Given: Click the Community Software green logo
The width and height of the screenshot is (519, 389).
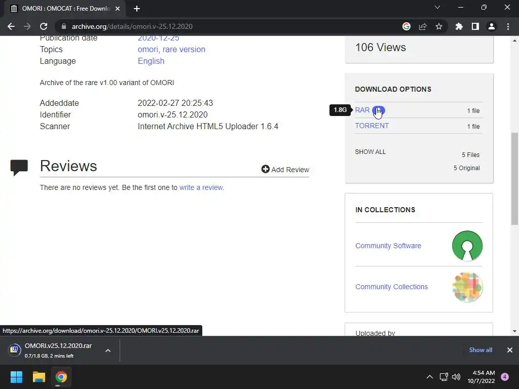Looking at the screenshot, I should tap(467, 246).
